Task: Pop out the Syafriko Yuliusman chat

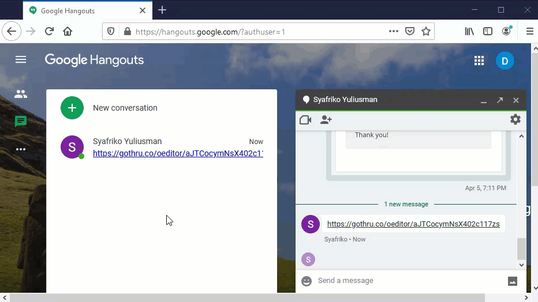Action: click(x=500, y=100)
